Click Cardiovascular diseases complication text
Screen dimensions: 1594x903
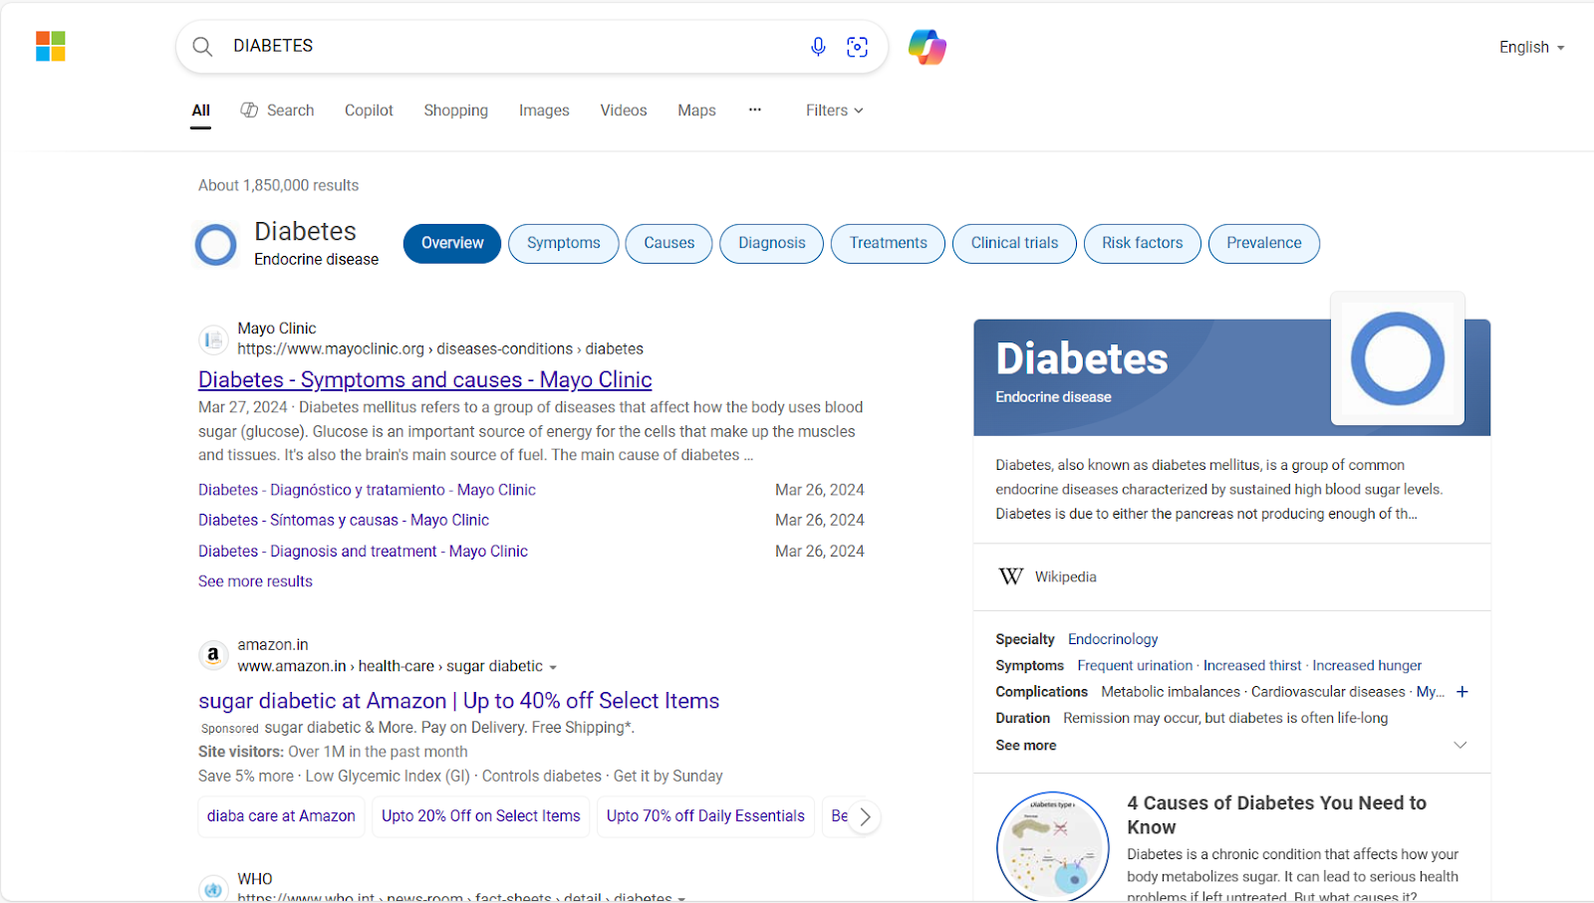(x=1328, y=692)
